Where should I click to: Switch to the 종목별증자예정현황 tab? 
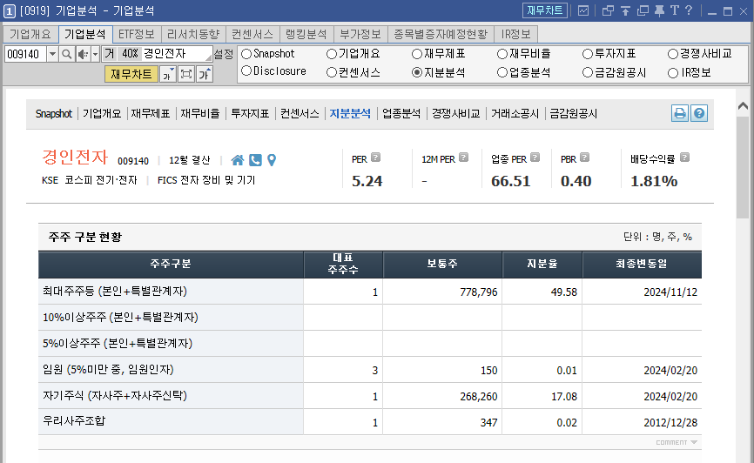pyautogui.click(x=441, y=34)
